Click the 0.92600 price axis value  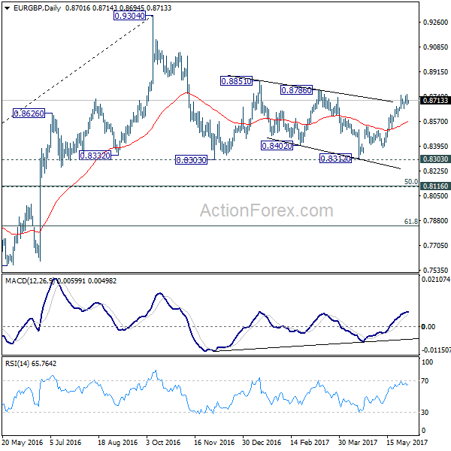(x=435, y=22)
